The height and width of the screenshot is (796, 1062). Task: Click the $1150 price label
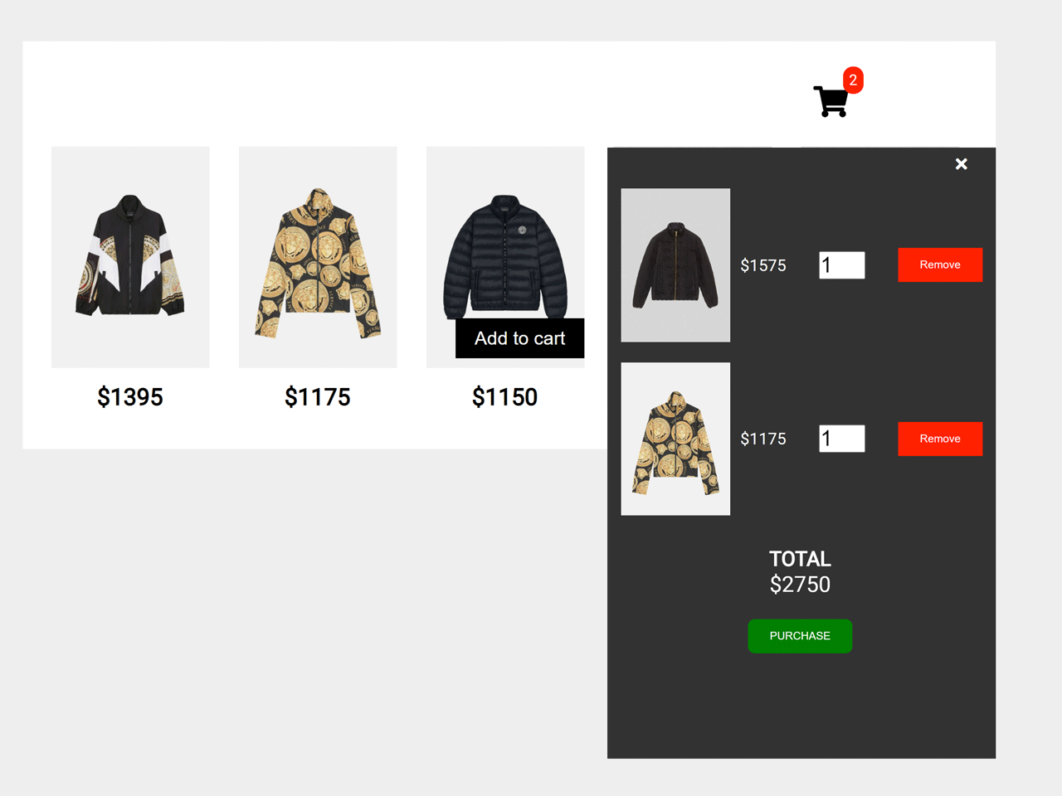pyautogui.click(x=505, y=397)
